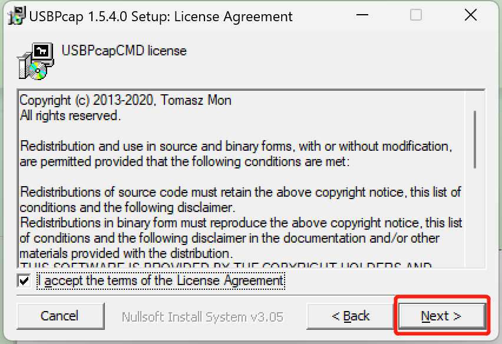Click Next to continue installation
Viewport: 502px width, 344px height.
pyautogui.click(x=441, y=316)
